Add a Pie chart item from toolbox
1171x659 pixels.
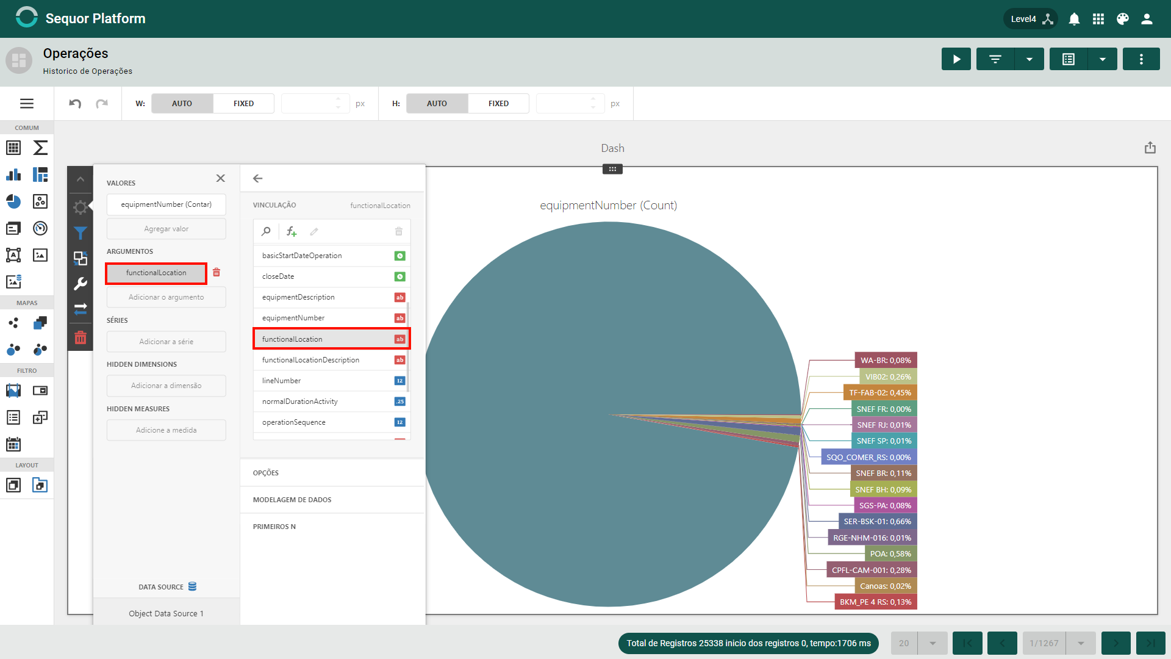pyautogui.click(x=13, y=201)
